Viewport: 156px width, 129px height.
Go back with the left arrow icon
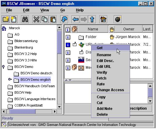[76, 19]
